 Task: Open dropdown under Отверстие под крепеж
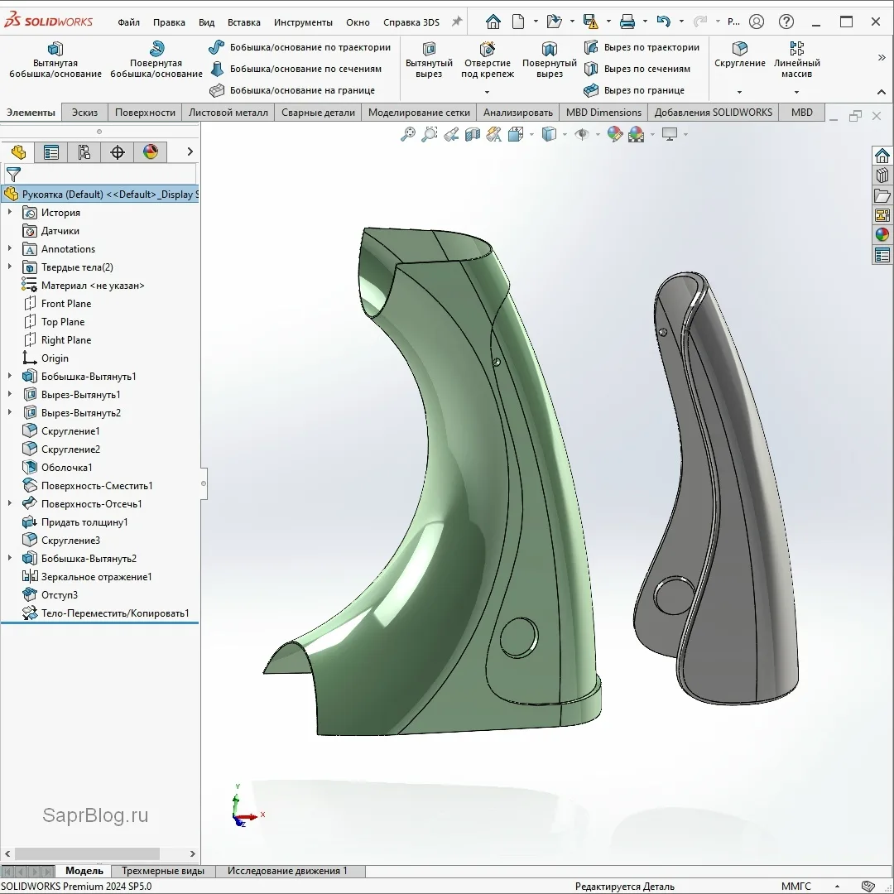[487, 92]
